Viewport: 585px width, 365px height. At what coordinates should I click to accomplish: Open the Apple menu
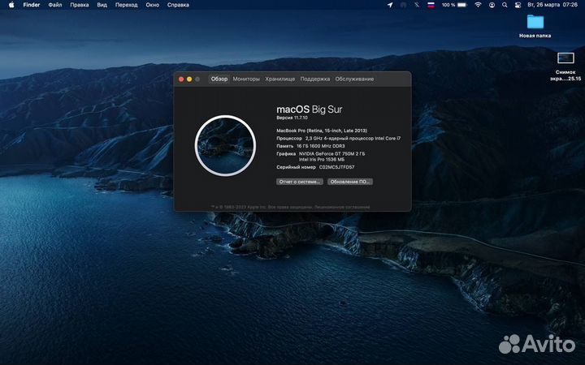click(11, 5)
